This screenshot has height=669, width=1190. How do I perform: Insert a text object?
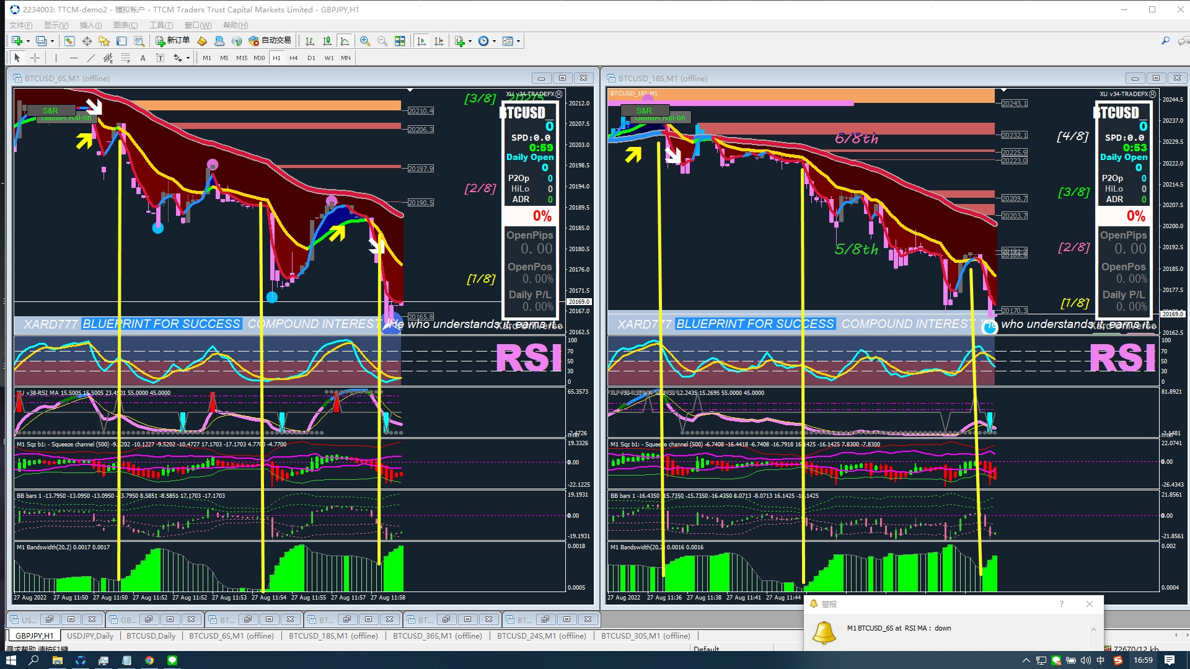tap(143, 58)
